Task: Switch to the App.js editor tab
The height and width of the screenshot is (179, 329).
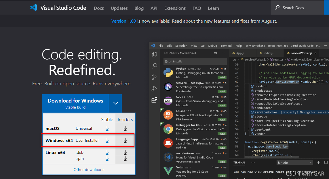Action: pos(240,53)
